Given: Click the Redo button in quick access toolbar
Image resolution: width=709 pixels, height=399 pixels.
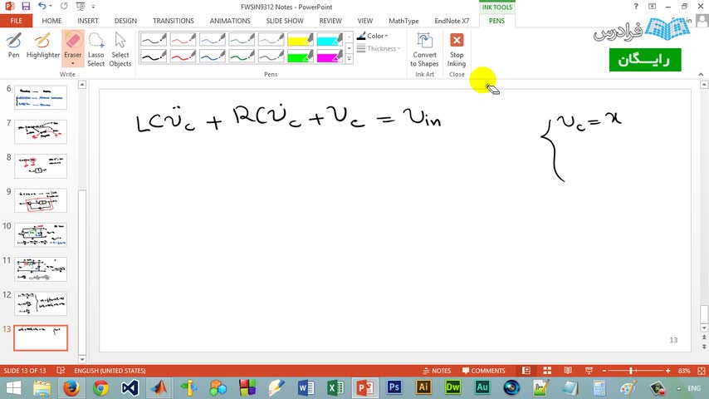Looking at the screenshot, I should (x=64, y=7).
